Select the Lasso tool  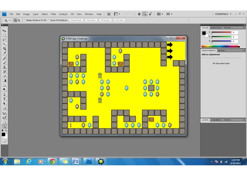[4, 40]
